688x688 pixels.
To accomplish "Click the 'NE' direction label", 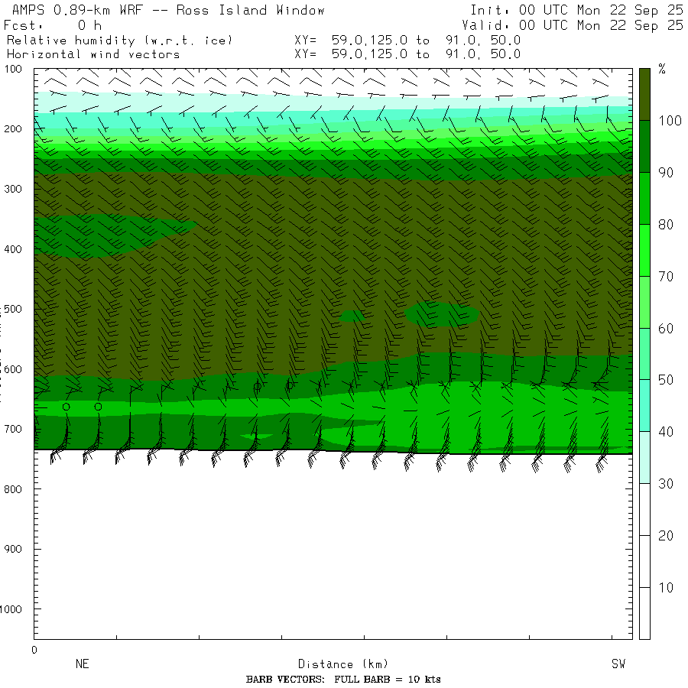I will 82,664.
